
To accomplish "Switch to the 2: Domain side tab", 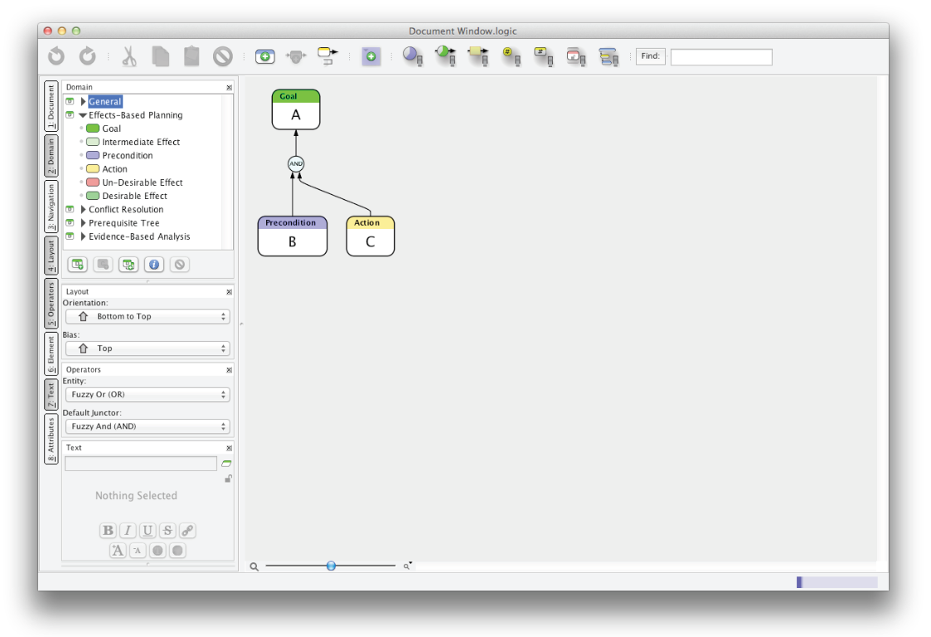I will 51,156.
